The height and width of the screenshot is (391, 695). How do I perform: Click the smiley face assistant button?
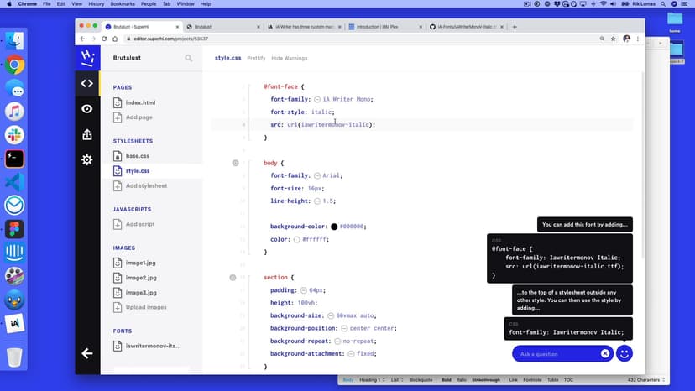coord(624,353)
